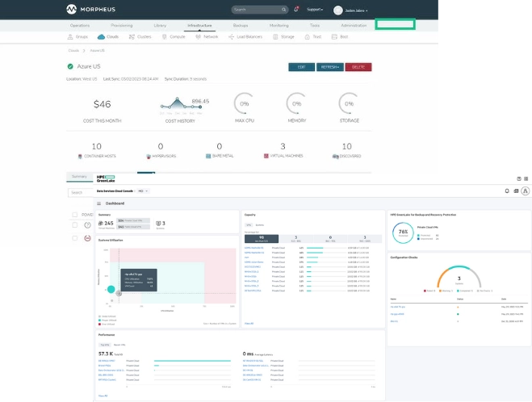This screenshot has width=532, height=402.
Task: Click the 76% protection gauge ring
Action: coord(402,231)
